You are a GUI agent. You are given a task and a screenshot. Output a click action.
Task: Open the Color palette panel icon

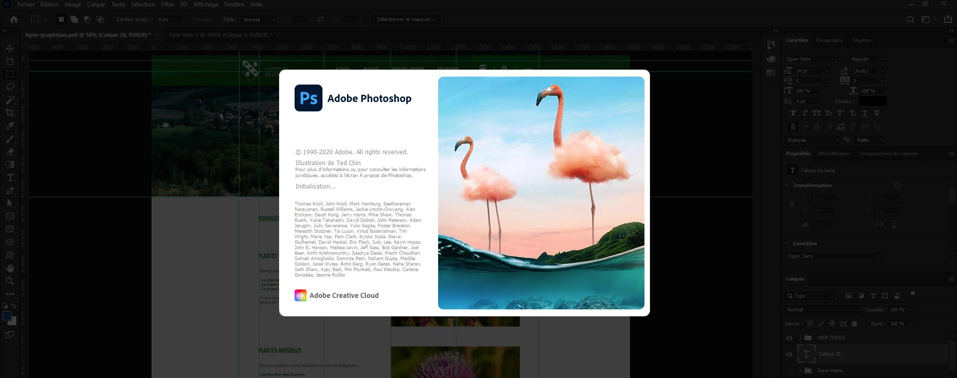coord(771,59)
